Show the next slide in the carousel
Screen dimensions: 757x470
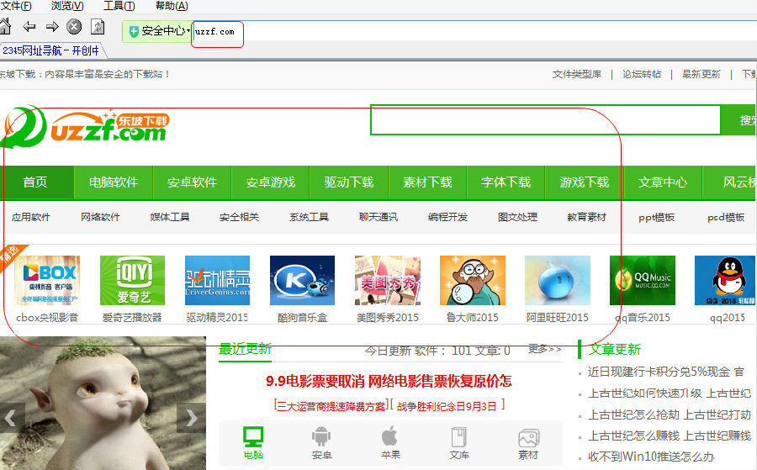coord(192,417)
